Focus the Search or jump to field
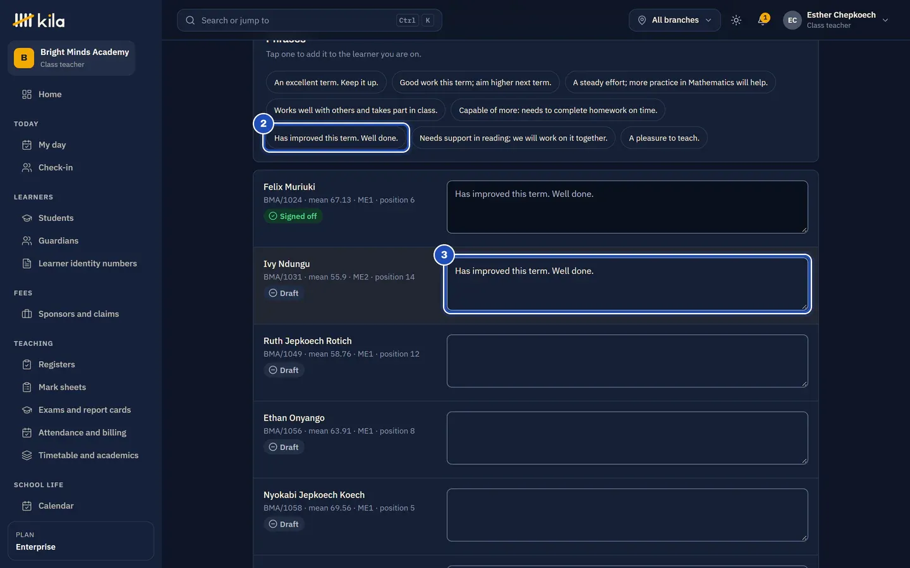 point(309,20)
